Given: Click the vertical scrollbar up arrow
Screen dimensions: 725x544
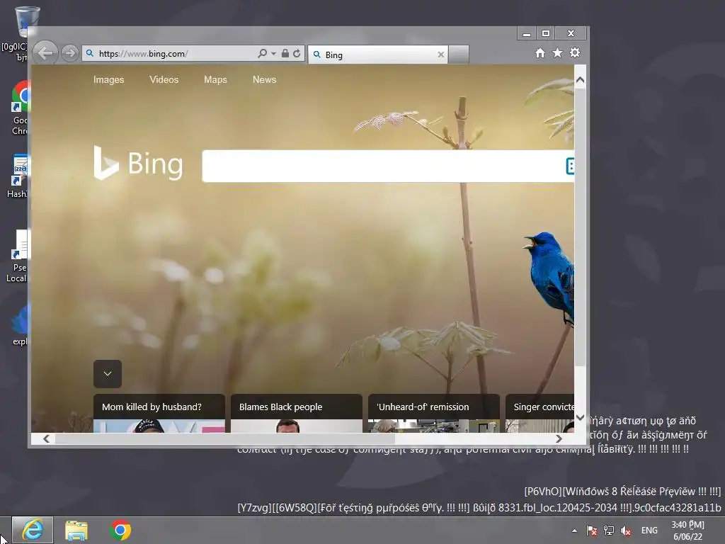Looking at the screenshot, I should [581, 80].
